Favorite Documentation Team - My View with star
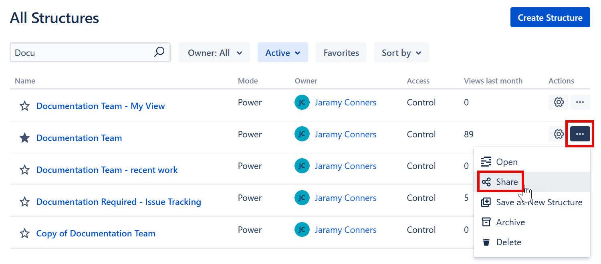 click(x=25, y=106)
